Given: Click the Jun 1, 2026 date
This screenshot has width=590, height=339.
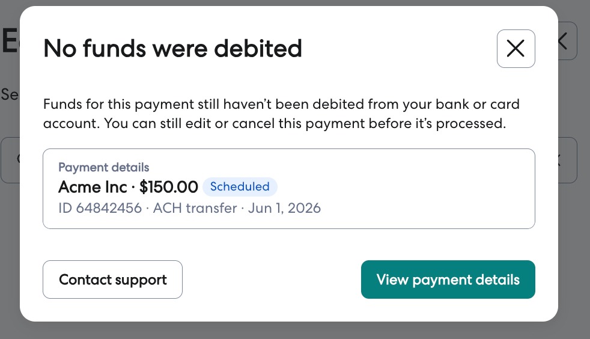Looking at the screenshot, I should pyautogui.click(x=284, y=208).
